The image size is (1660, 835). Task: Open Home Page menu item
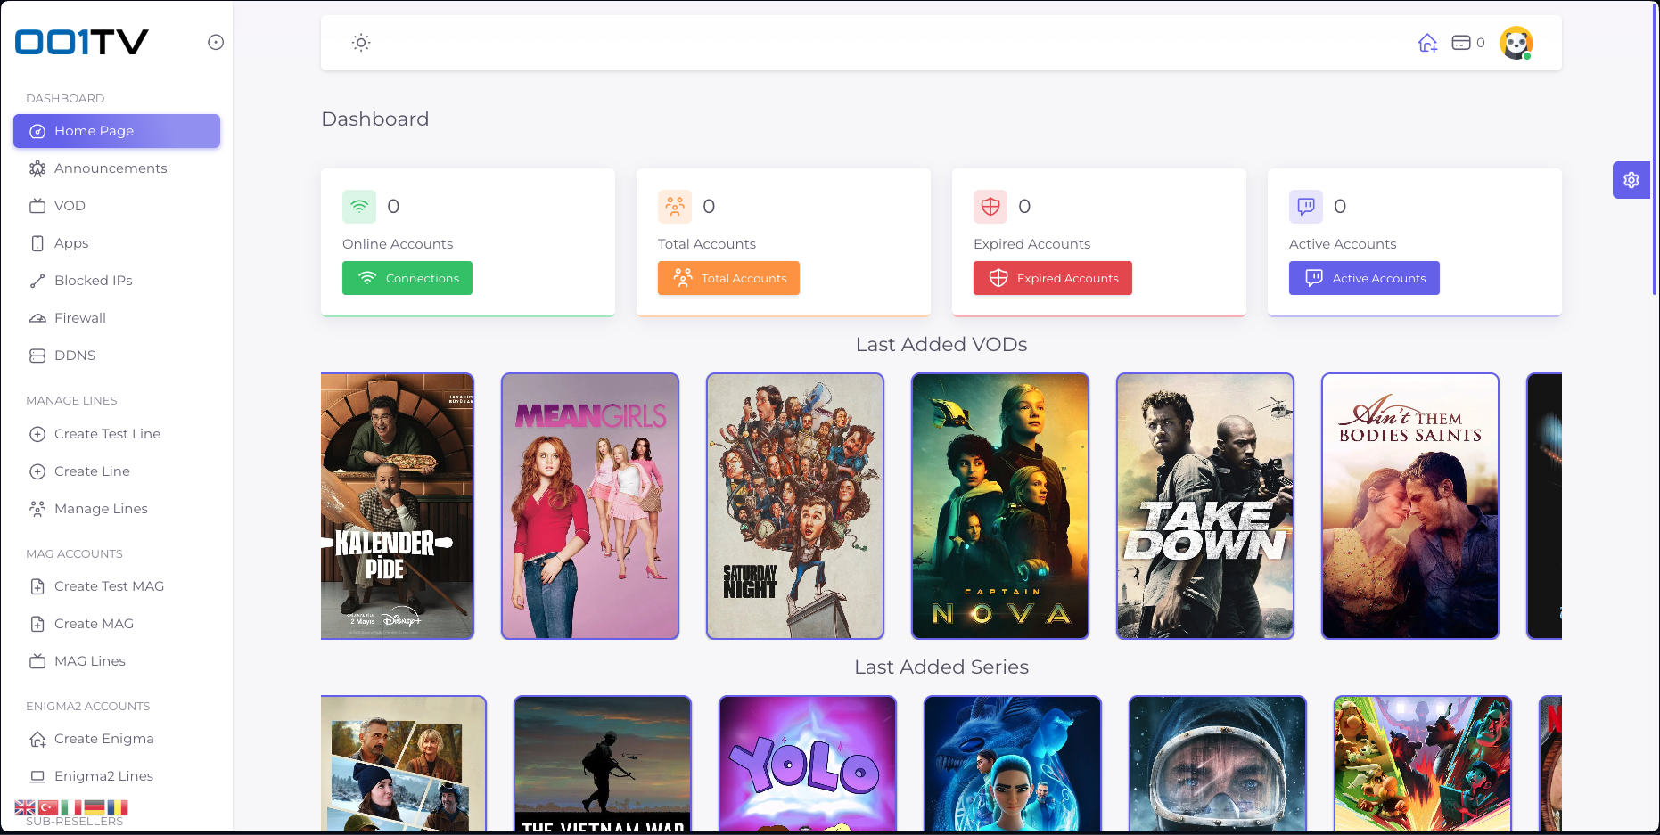coord(117,131)
